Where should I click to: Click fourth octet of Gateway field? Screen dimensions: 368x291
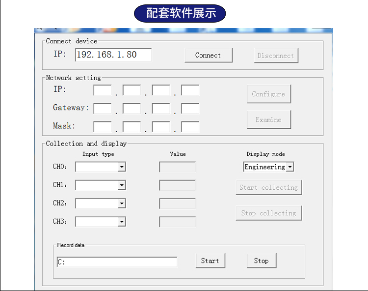[x=190, y=108]
